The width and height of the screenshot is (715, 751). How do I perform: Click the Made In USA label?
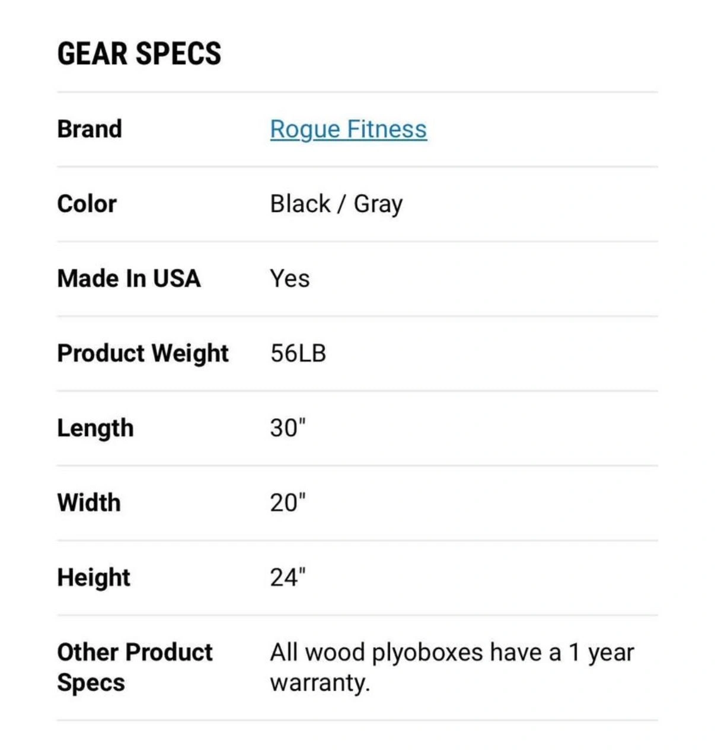(x=129, y=278)
